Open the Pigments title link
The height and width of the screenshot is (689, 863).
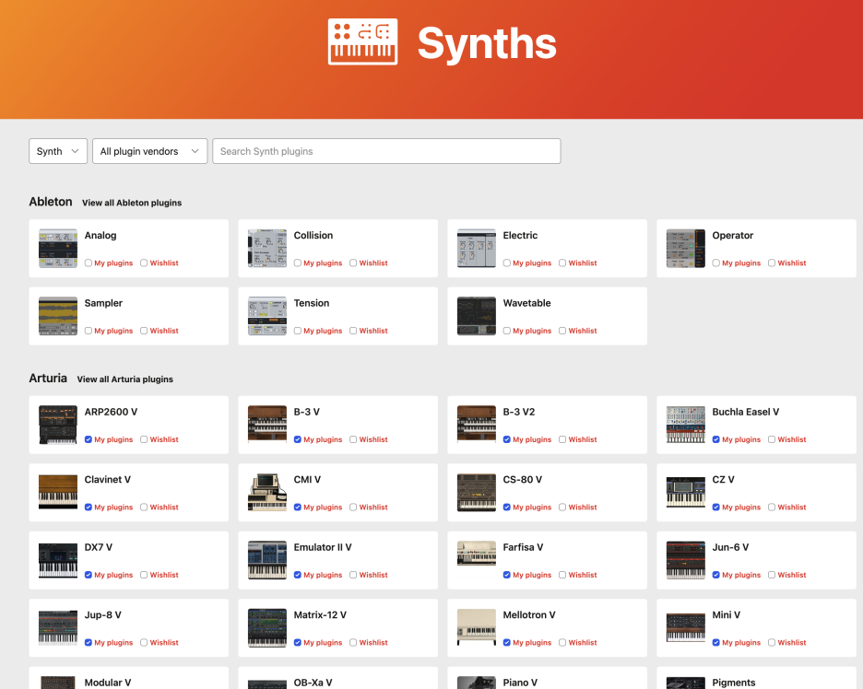click(734, 683)
